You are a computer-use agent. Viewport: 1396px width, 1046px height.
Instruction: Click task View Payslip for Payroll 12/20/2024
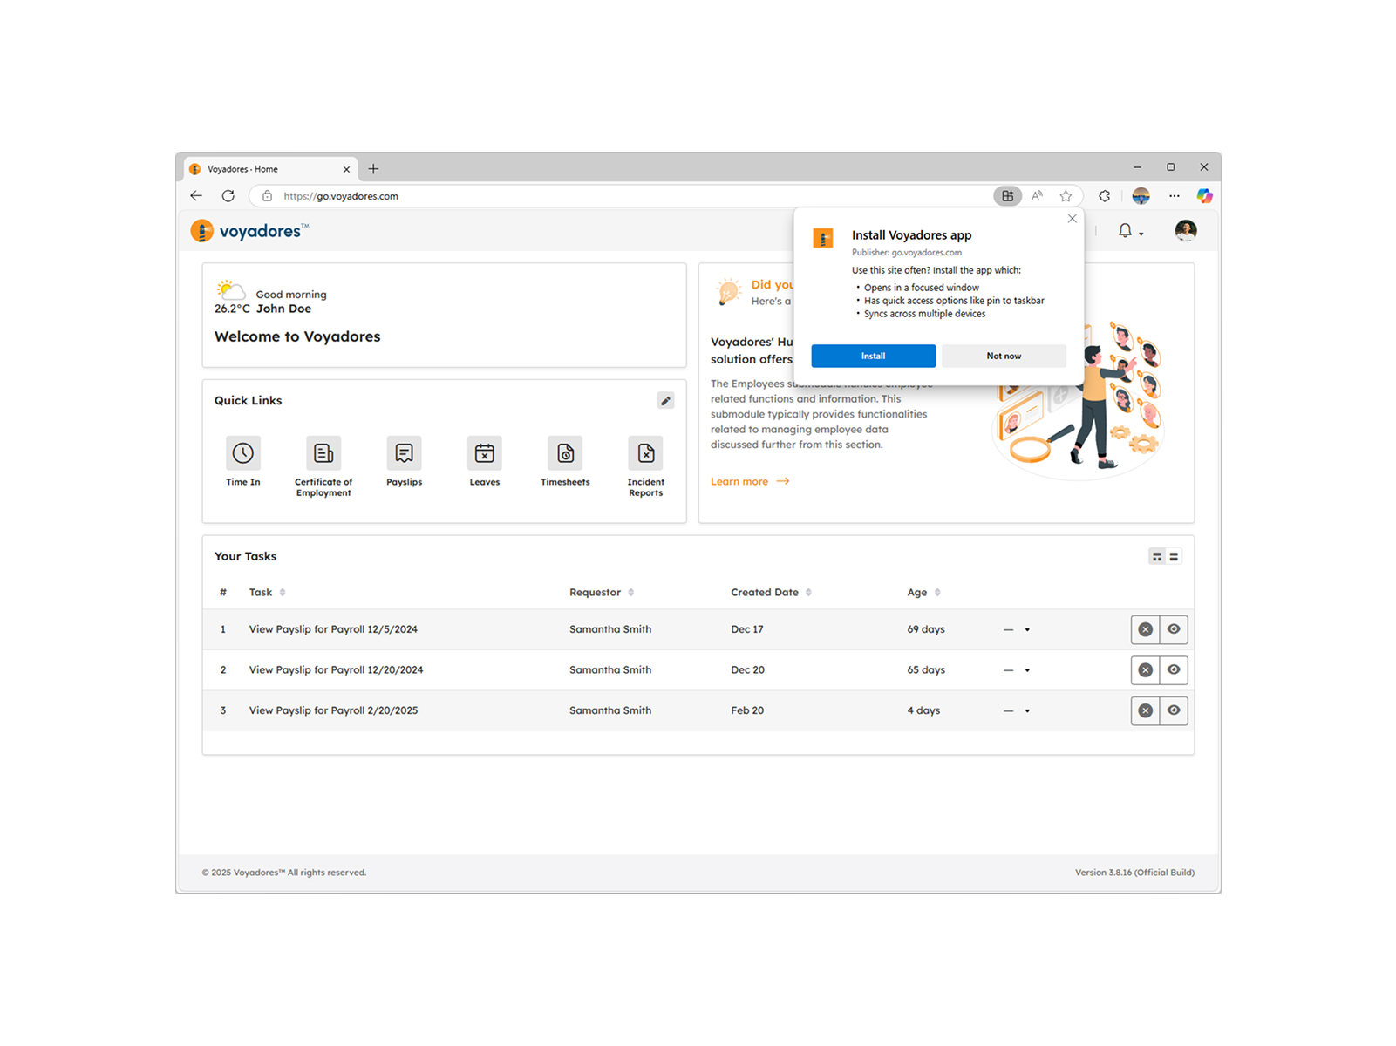336,670
